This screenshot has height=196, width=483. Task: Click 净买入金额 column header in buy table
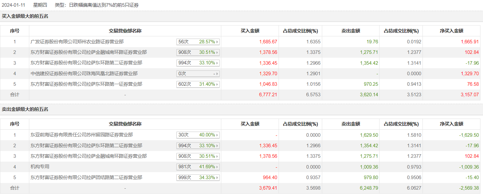coord(451,31)
